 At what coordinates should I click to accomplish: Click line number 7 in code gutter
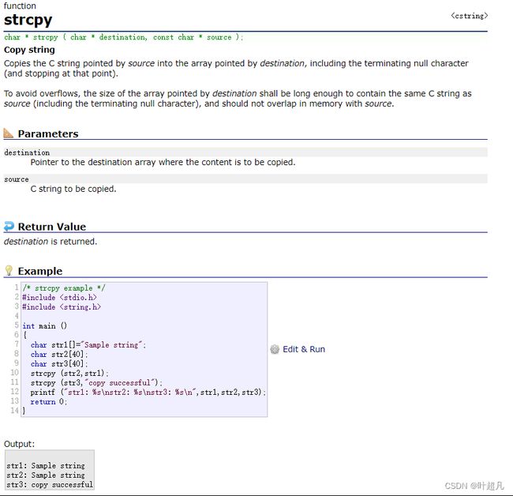point(17,344)
